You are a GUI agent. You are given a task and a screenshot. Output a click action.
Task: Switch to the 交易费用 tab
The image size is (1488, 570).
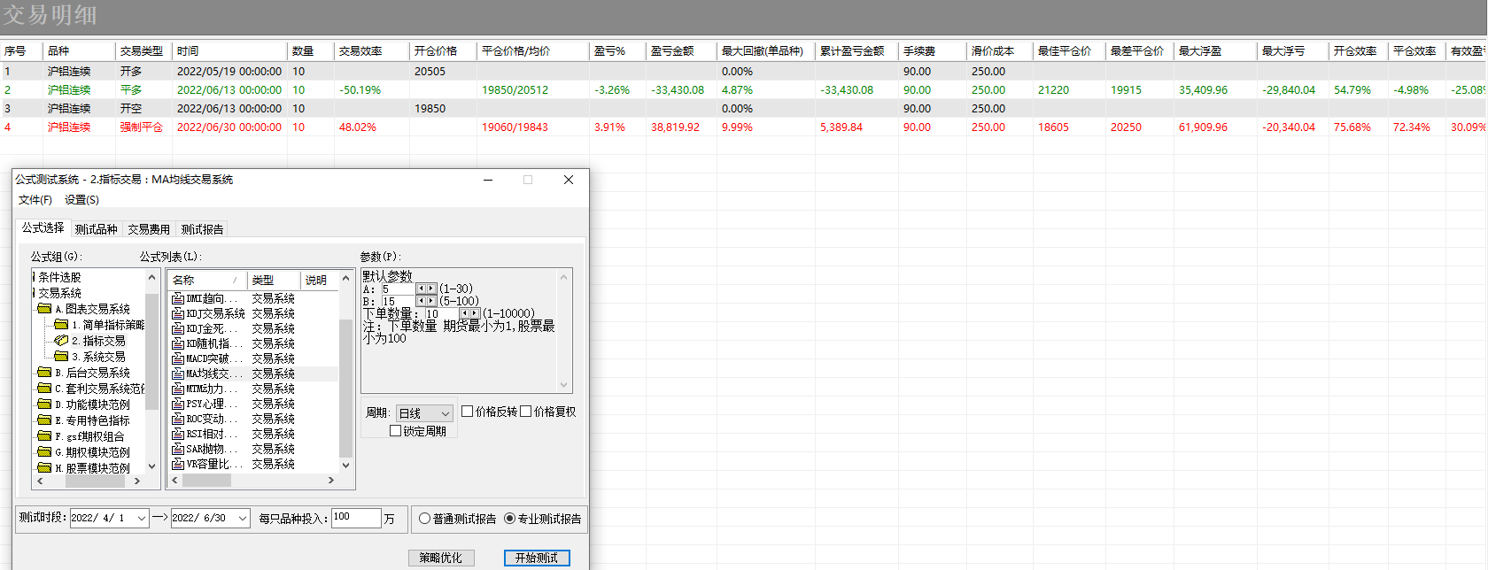pyautogui.click(x=149, y=229)
